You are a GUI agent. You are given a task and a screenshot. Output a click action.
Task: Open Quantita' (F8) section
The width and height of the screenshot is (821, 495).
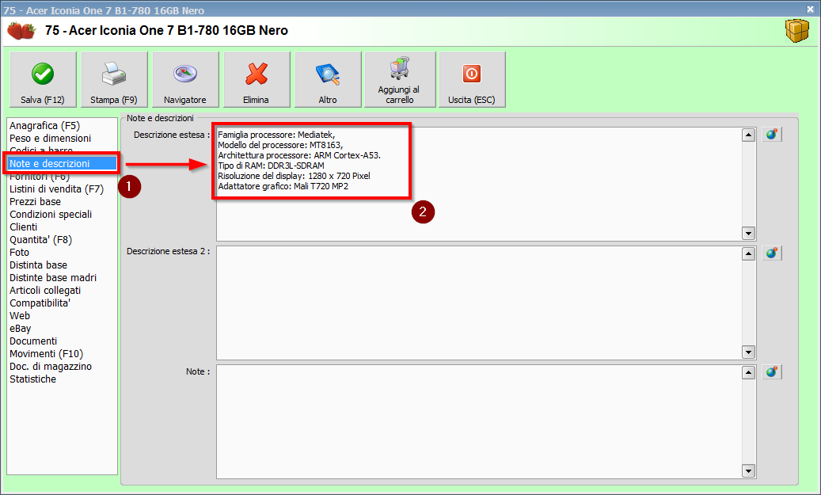pyautogui.click(x=41, y=239)
